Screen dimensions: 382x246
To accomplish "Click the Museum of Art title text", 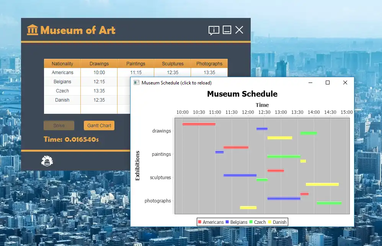I will [x=78, y=30].
